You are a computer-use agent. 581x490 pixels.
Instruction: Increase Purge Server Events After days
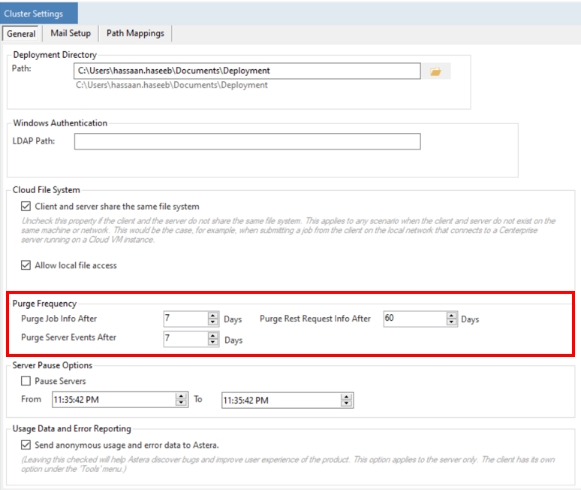click(213, 335)
